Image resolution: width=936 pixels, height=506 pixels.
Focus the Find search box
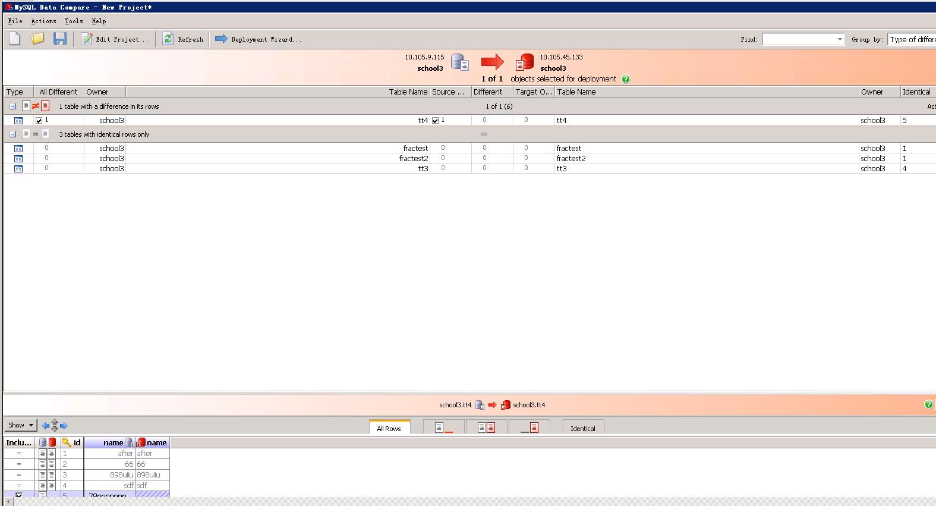799,39
